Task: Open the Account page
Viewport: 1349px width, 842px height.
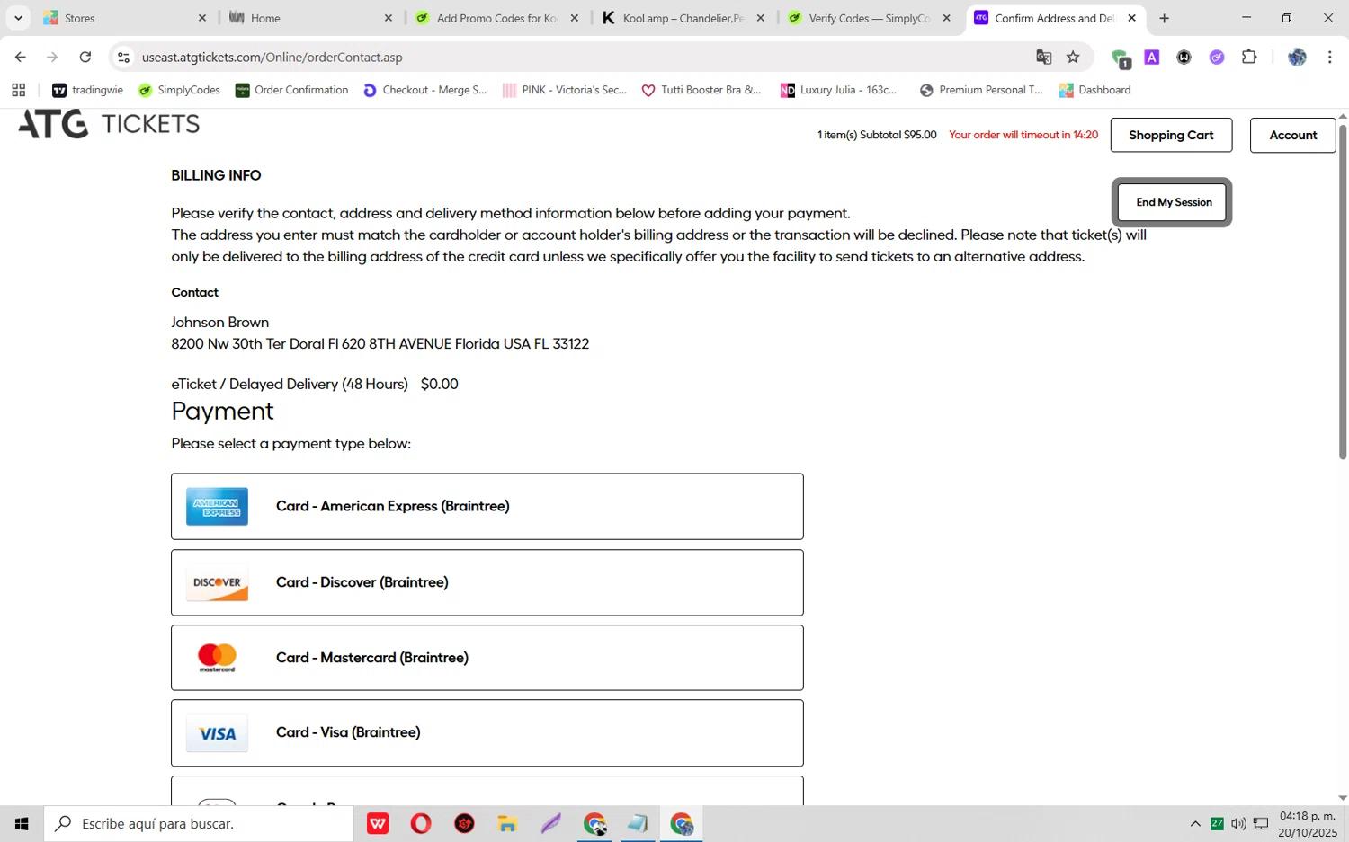Action: [1292, 135]
